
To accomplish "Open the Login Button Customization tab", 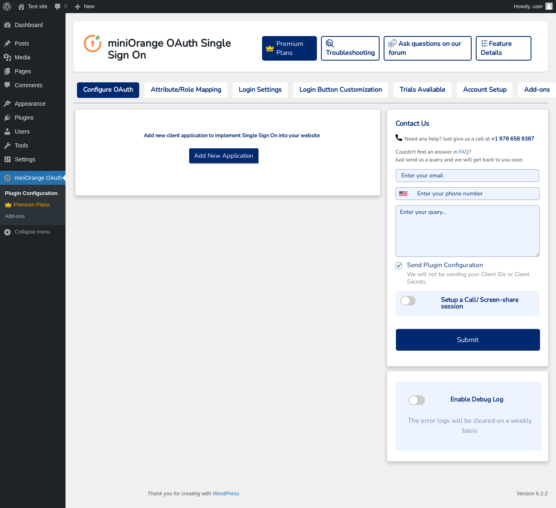I will pos(341,90).
